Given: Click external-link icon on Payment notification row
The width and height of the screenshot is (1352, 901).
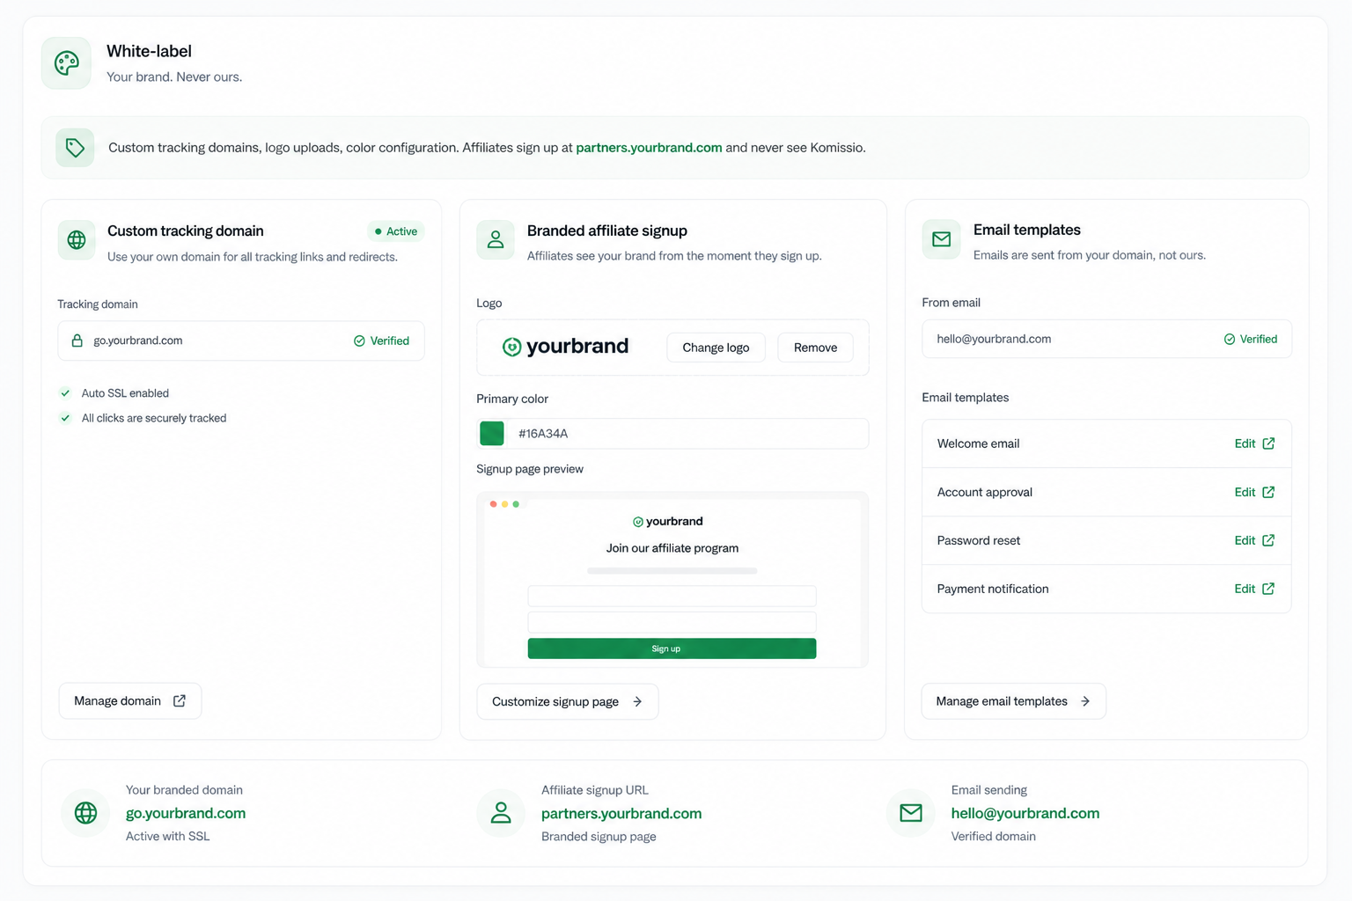Looking at the screenshot, I should 1268,589.
